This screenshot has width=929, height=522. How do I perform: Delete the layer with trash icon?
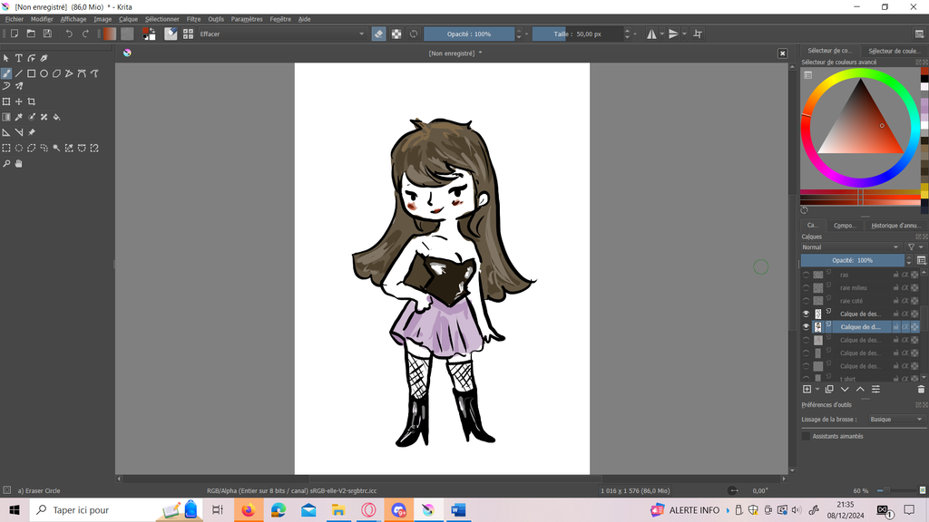click(921, 389)
